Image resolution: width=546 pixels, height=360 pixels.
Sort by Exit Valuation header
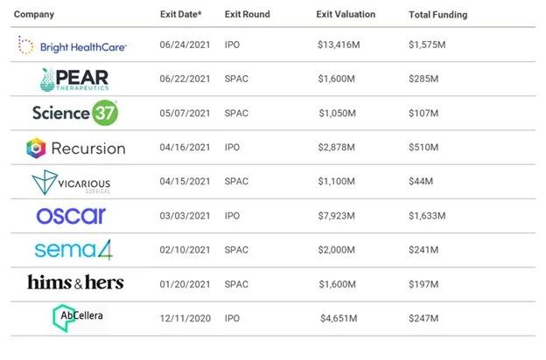click(346, 15)
